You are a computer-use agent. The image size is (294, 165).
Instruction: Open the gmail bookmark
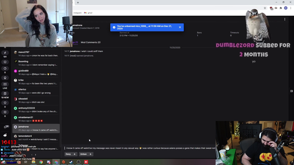click(x=88, y=13)
